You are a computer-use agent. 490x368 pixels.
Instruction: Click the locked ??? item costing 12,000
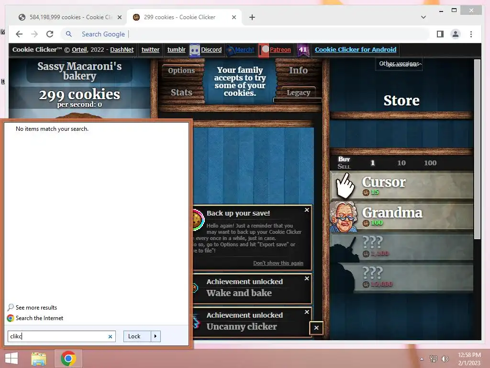click(401, 277)
